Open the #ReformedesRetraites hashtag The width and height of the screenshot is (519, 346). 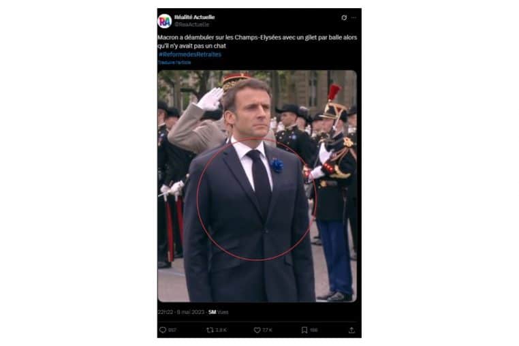click(190, 54)
